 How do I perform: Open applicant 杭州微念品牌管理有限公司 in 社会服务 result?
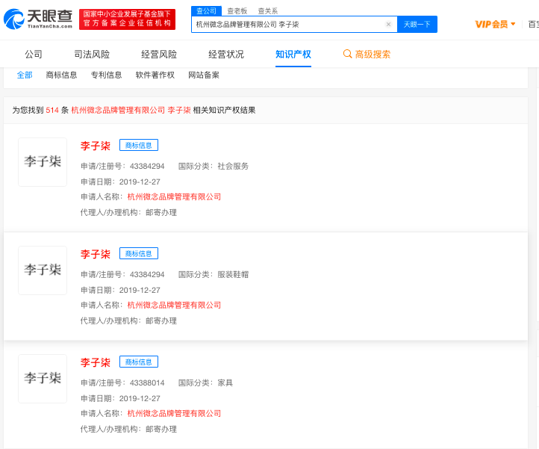point(174,196)
